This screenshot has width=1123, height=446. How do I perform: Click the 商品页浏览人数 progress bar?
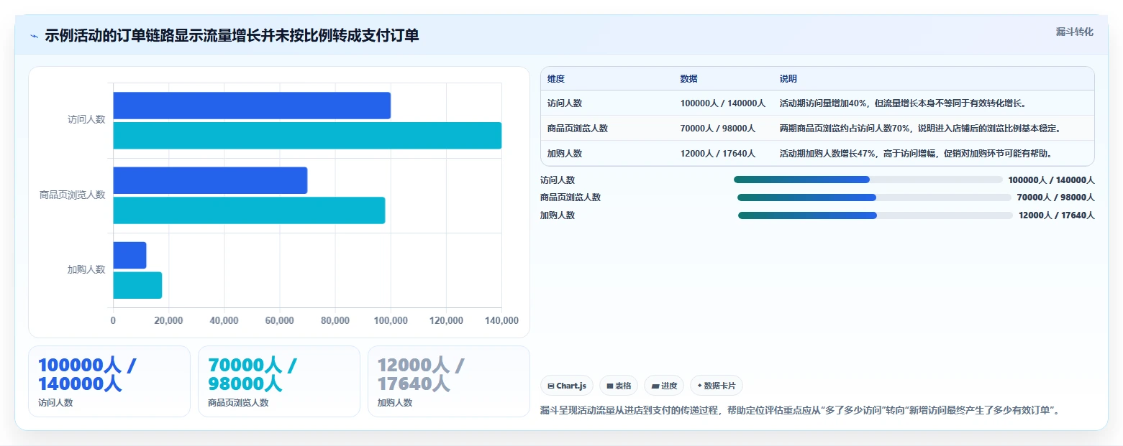[x=874, y=198]
